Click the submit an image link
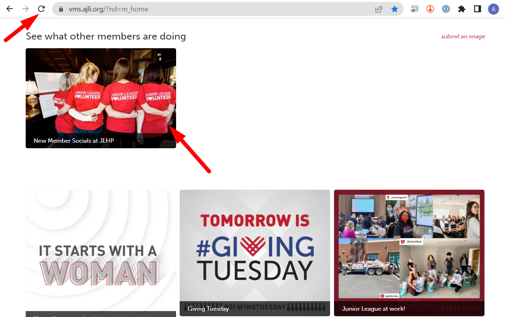 (x=463, y=36)
